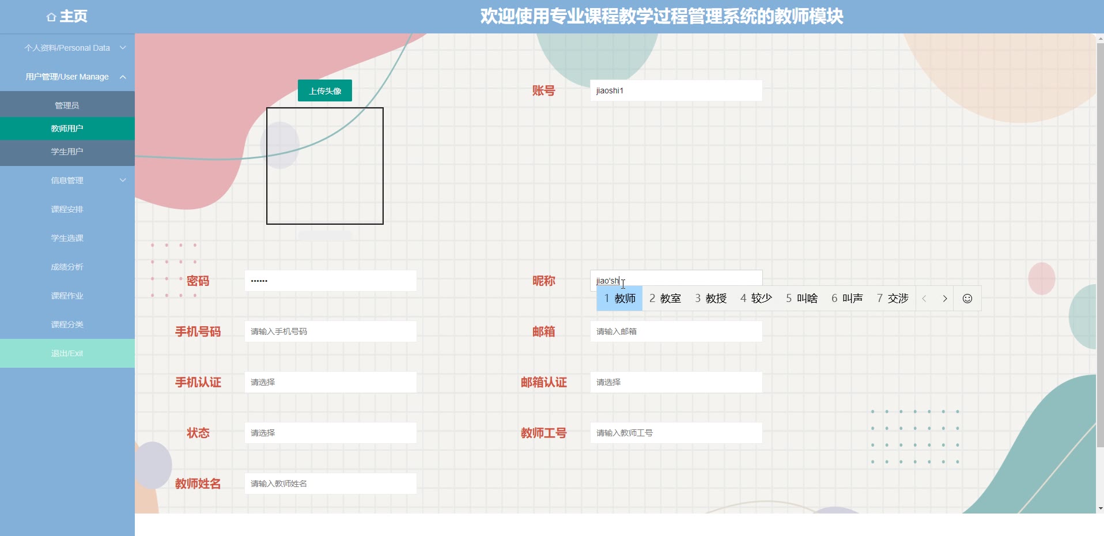Go to 学生选课 page
Viewport: 1104px width, 536px height.
tap(67, 238)
